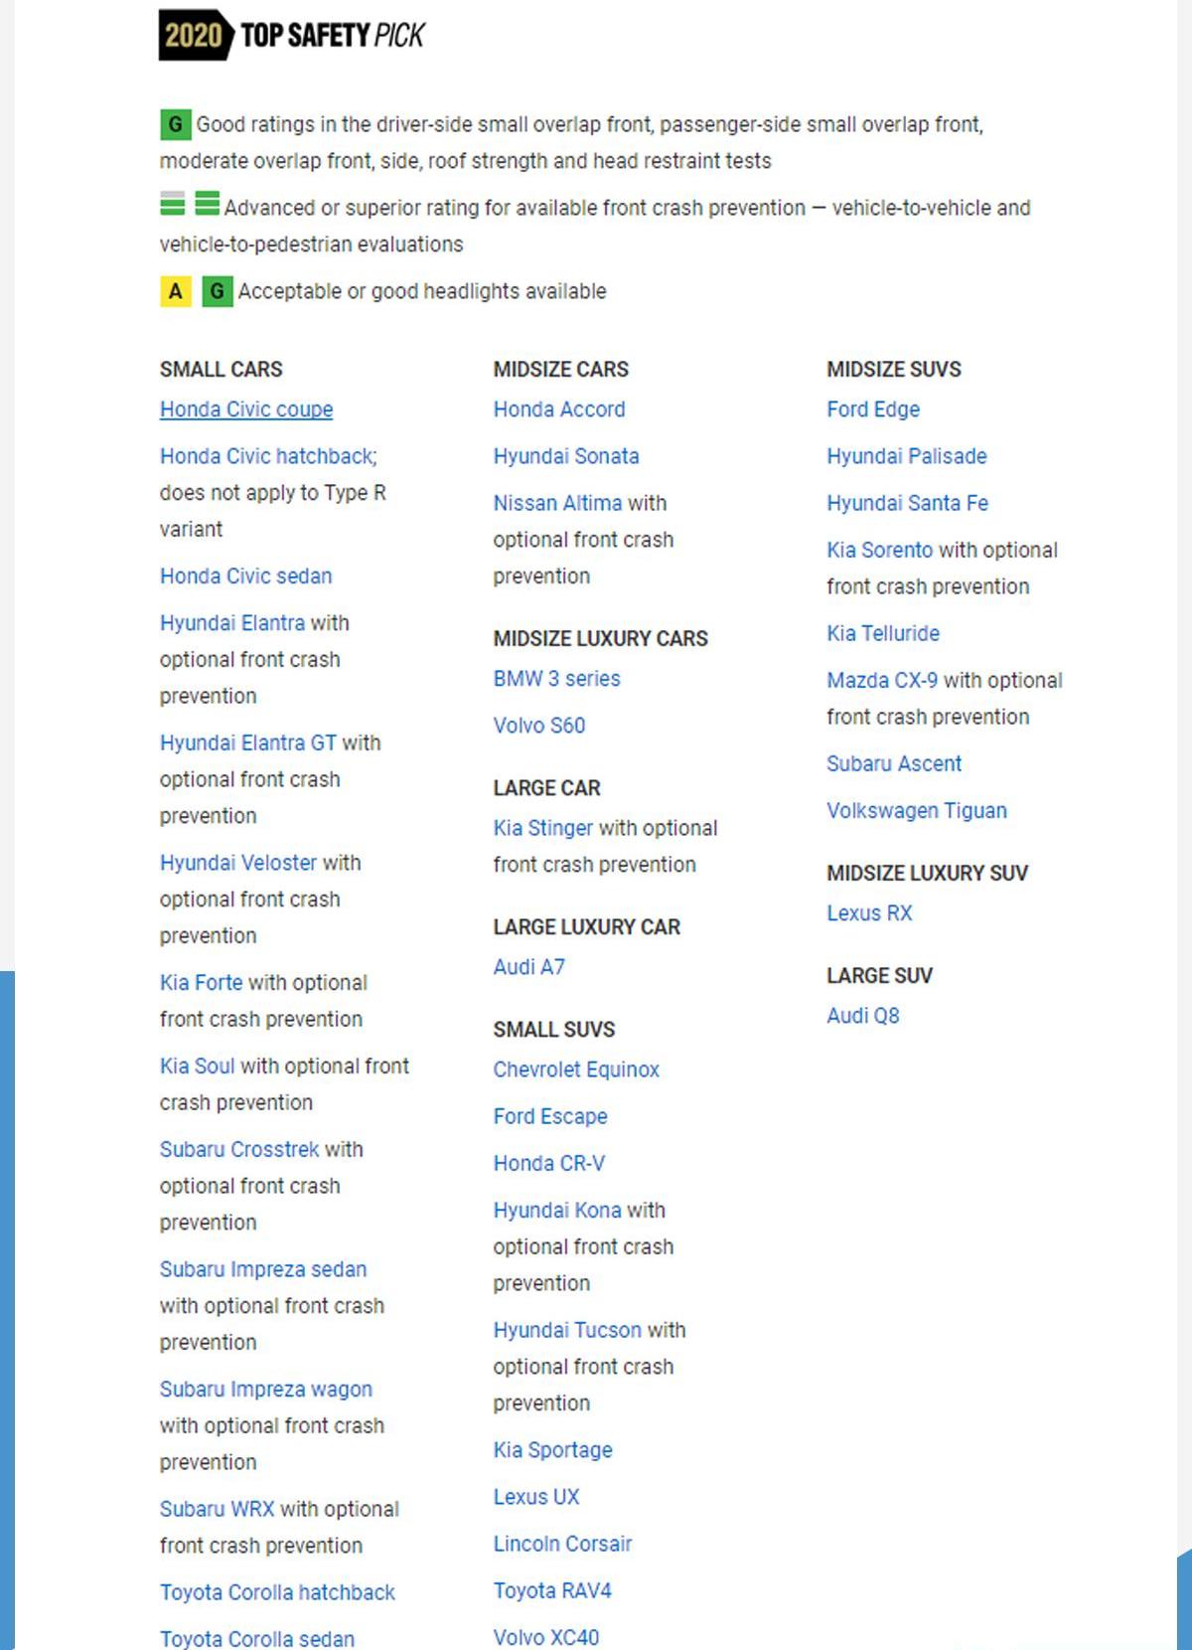
Task: Open the Hyundai Sonata link
Action: 566,456
